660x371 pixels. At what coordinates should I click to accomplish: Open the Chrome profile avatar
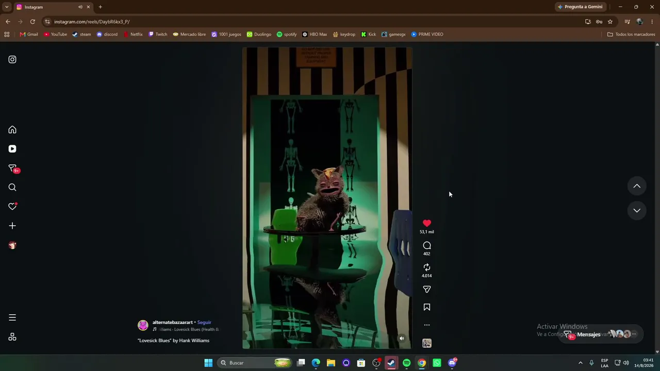click(x=640, y=22)
